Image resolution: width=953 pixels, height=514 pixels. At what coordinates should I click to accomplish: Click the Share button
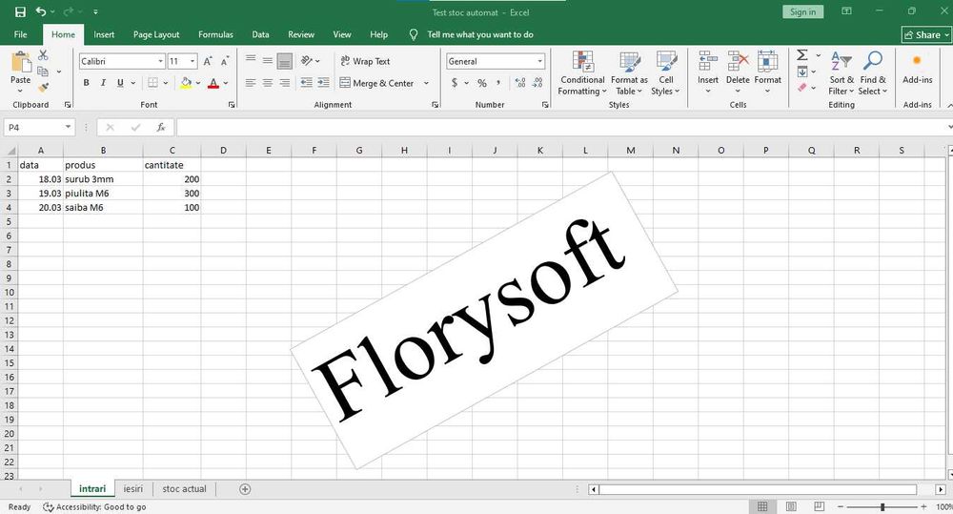(x=925, y=34)
